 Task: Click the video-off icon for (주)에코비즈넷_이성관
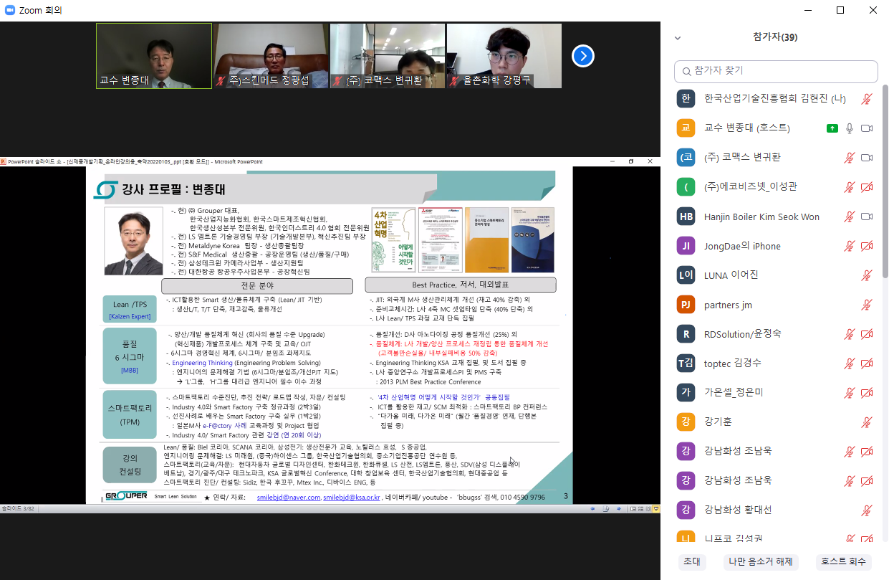(x=867, y=187)
